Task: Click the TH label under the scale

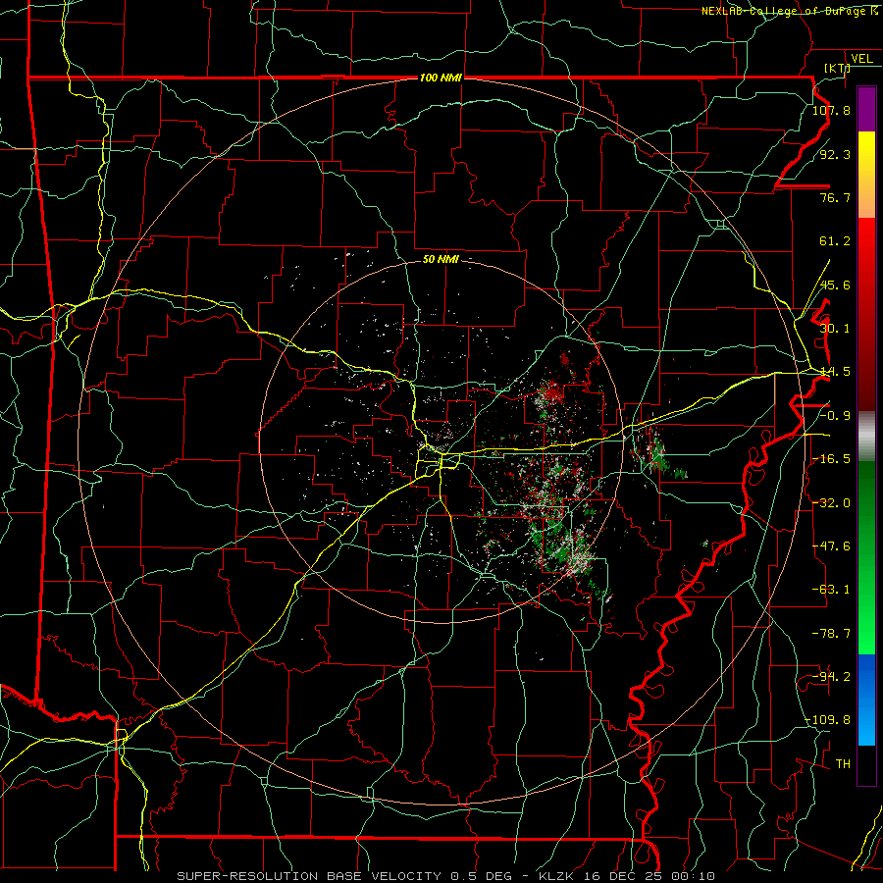Action: [843, 764]
